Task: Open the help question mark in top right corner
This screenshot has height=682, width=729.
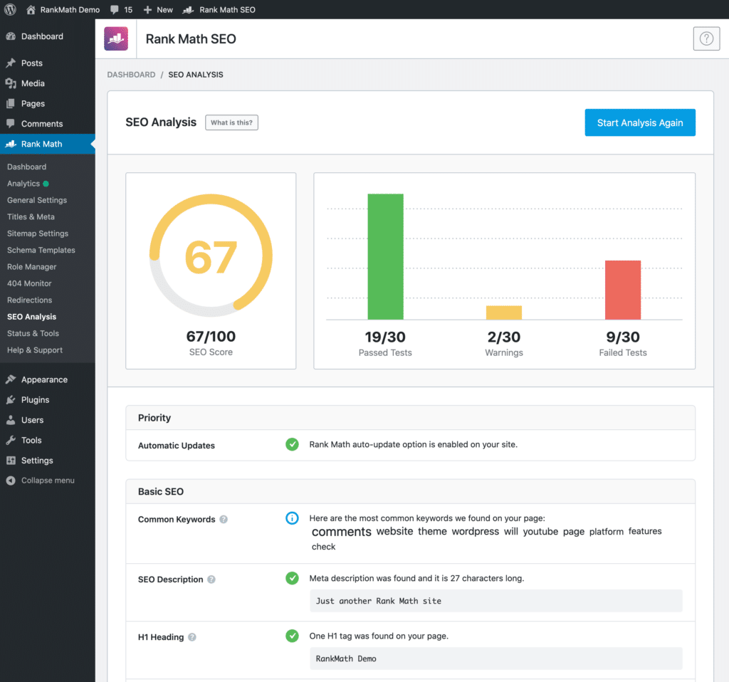Action: pos(706,38)
